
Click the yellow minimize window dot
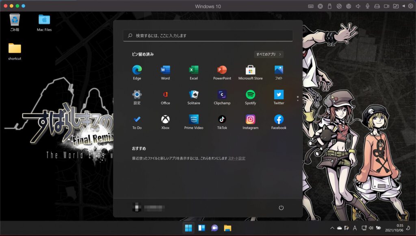coord(11,6)
